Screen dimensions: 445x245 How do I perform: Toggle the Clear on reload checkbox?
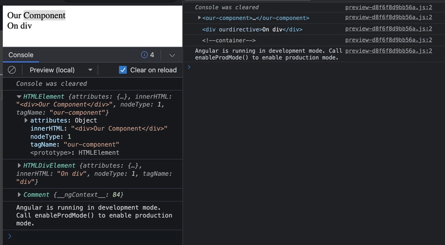[123, 70]
